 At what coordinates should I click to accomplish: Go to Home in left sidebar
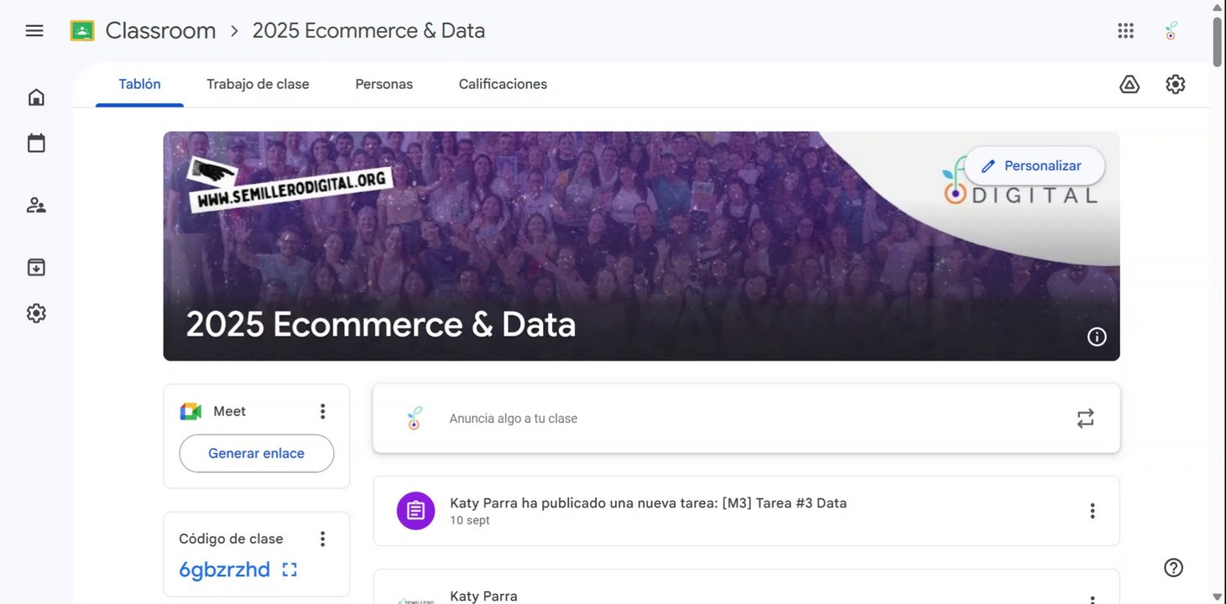36,97
